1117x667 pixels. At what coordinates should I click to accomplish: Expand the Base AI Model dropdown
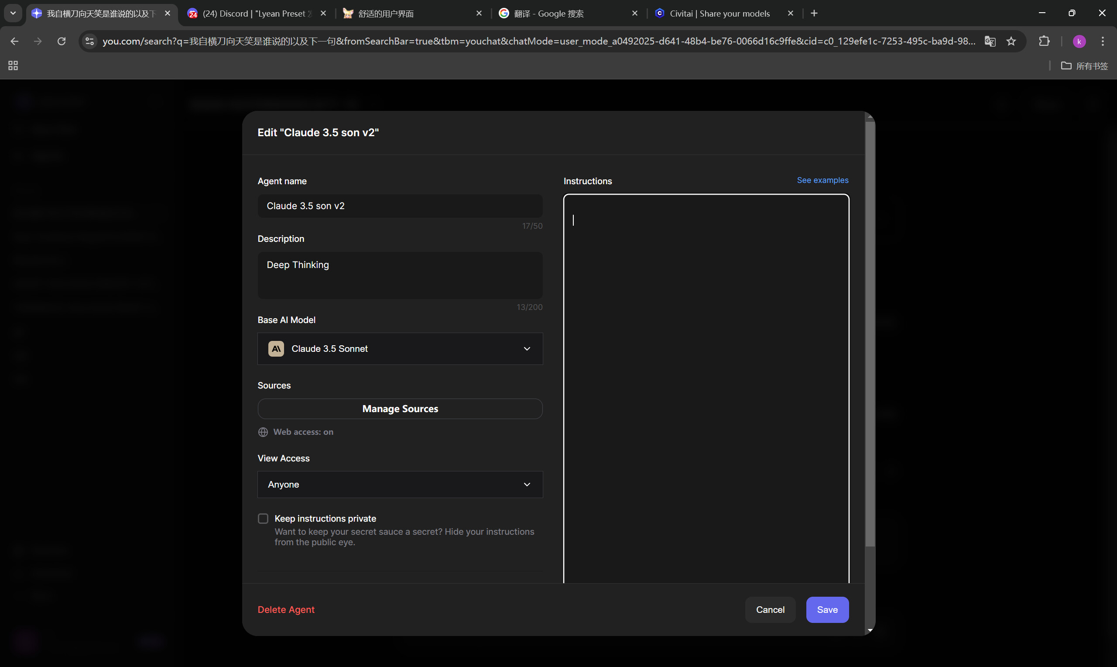coord(400,349)
